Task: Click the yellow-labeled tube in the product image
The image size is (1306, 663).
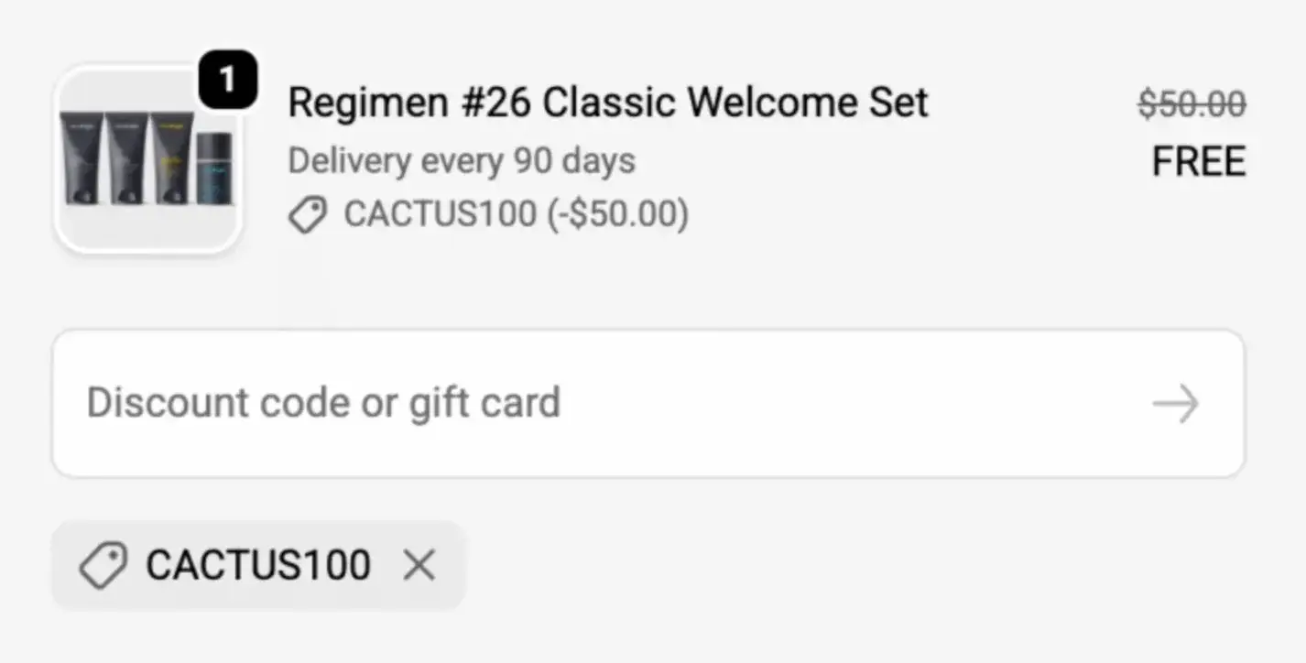Action: [x=172, y=158]
